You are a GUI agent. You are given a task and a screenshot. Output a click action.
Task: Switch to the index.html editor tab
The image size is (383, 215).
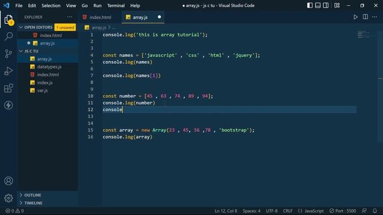pyautogui.click(x=100, y=17)
